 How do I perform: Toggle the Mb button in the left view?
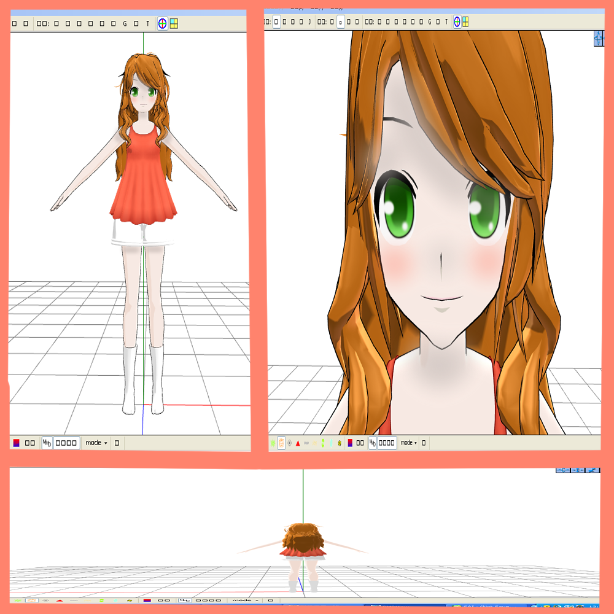(47, 443)
